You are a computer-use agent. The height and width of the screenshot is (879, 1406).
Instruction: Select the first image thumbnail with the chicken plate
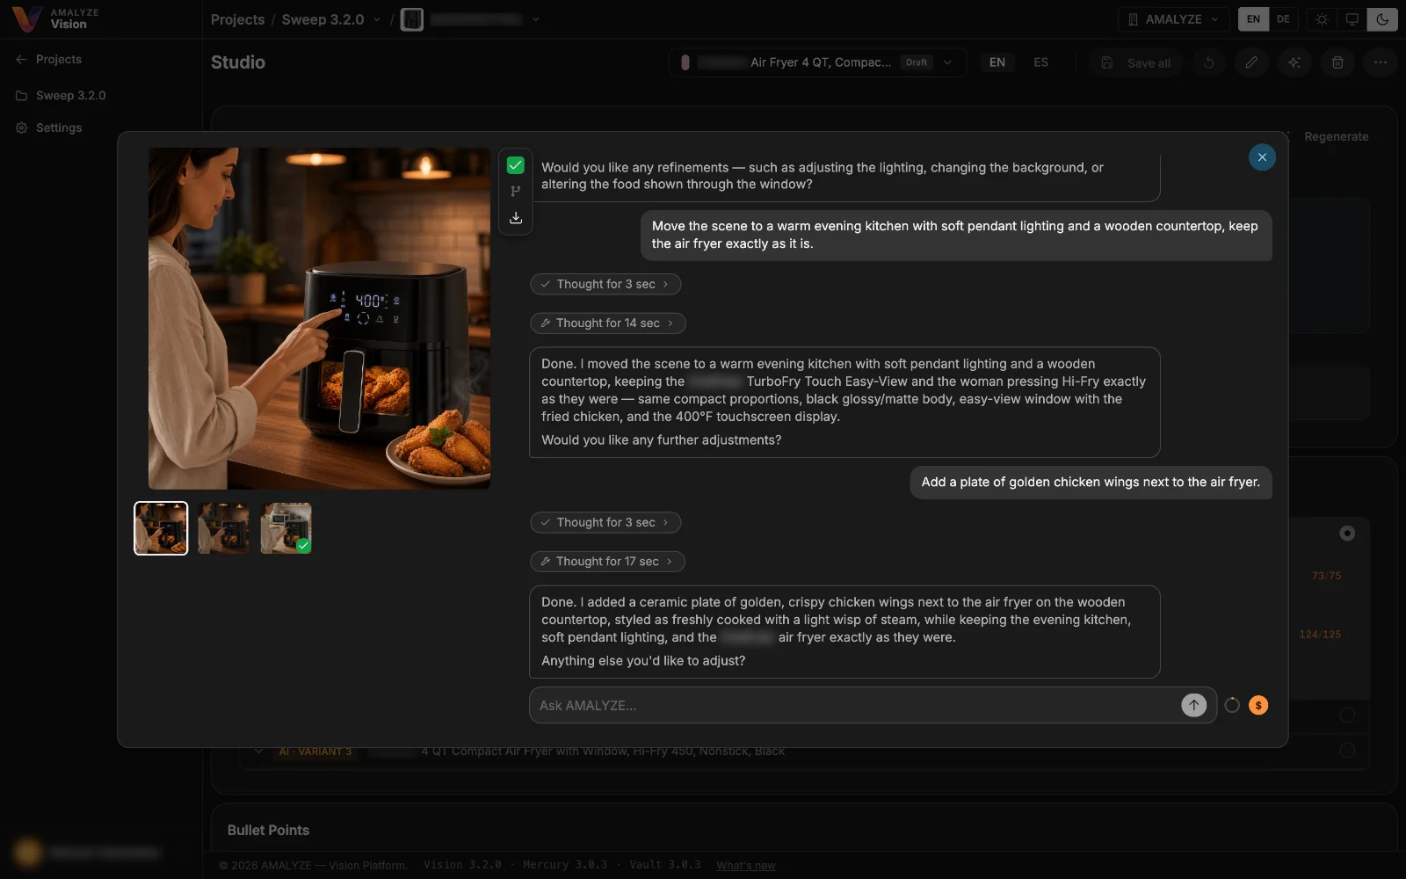pyautogui.click(x=161, y=528)
